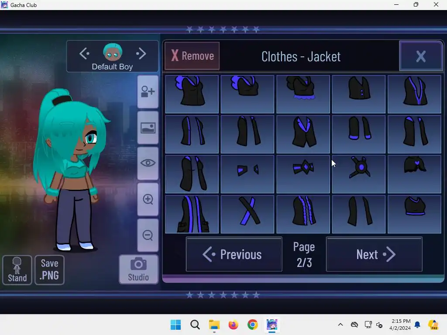Show hidden system tray icons
The width and height of the screenshot is (447, 335).
340,325
